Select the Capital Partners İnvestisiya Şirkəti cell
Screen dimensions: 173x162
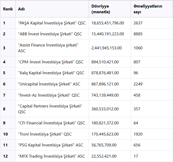click(x=50, y=109)
